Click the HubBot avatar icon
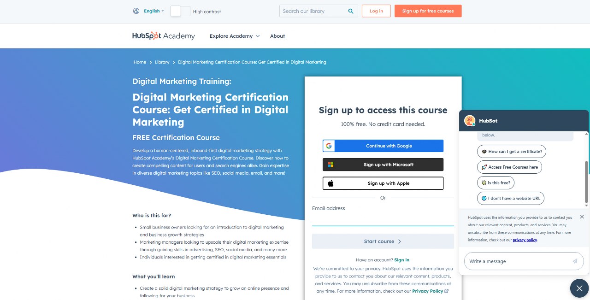The height and width of the screenshot is (300, 590). 470,121
